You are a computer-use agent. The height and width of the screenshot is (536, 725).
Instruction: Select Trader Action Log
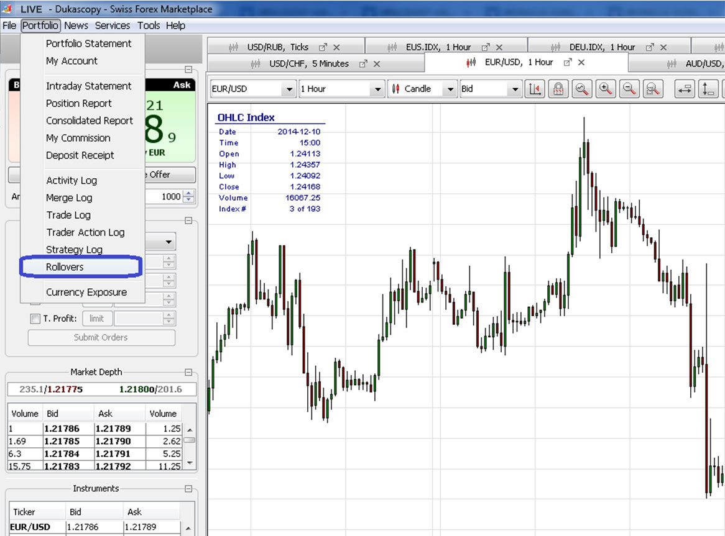[85, 232]
